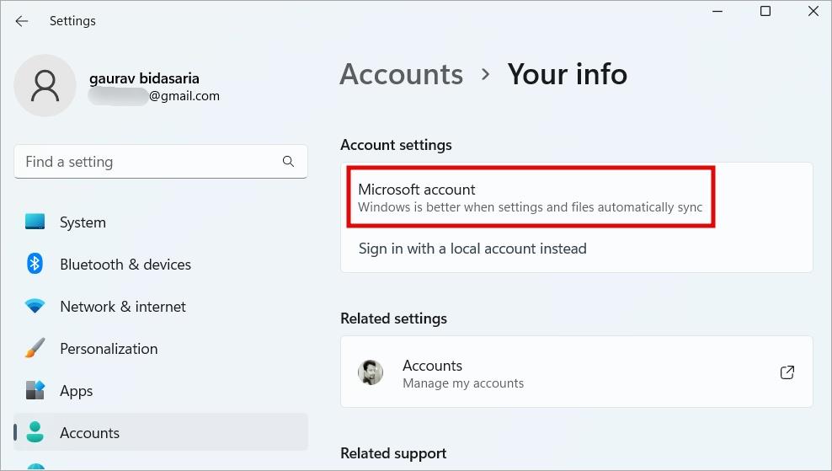Click the Accounts person icon in sidebar
832x471 pixels.
[35, 432]
